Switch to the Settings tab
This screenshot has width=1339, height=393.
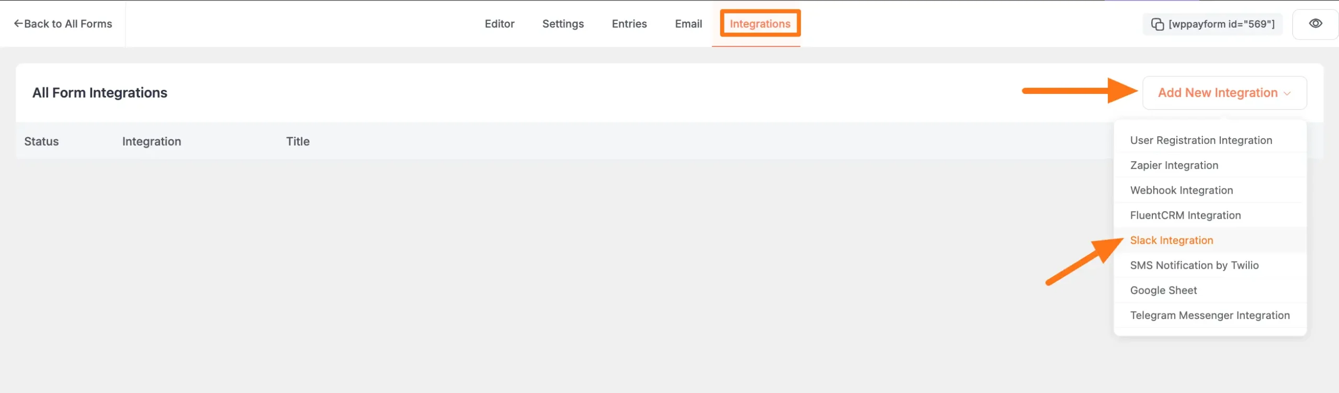(563, 24)
